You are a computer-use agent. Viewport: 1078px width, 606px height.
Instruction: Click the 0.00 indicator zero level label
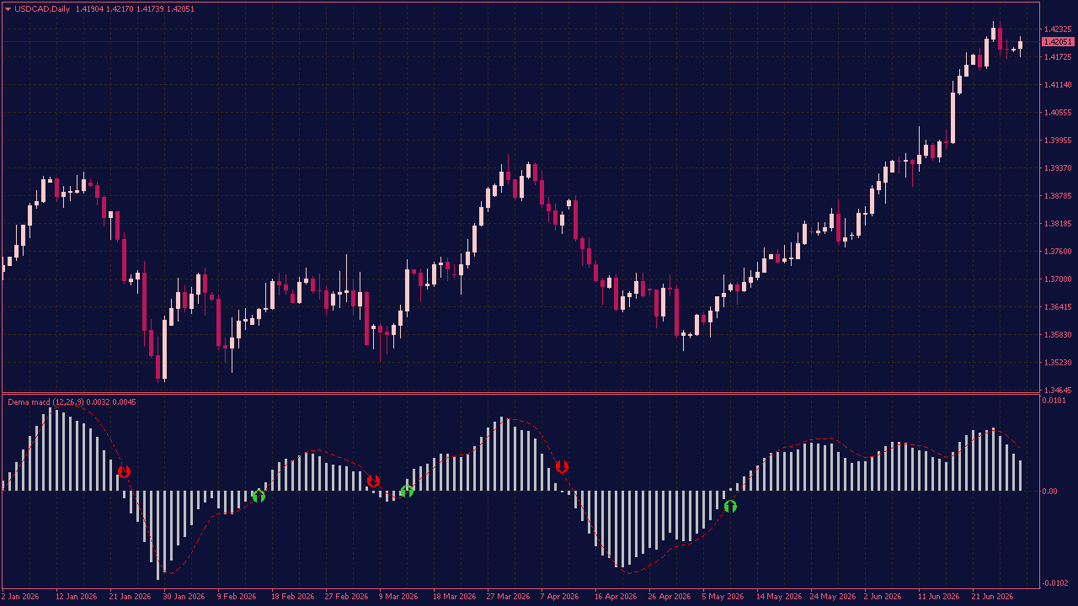click(x=1050, y=492)
